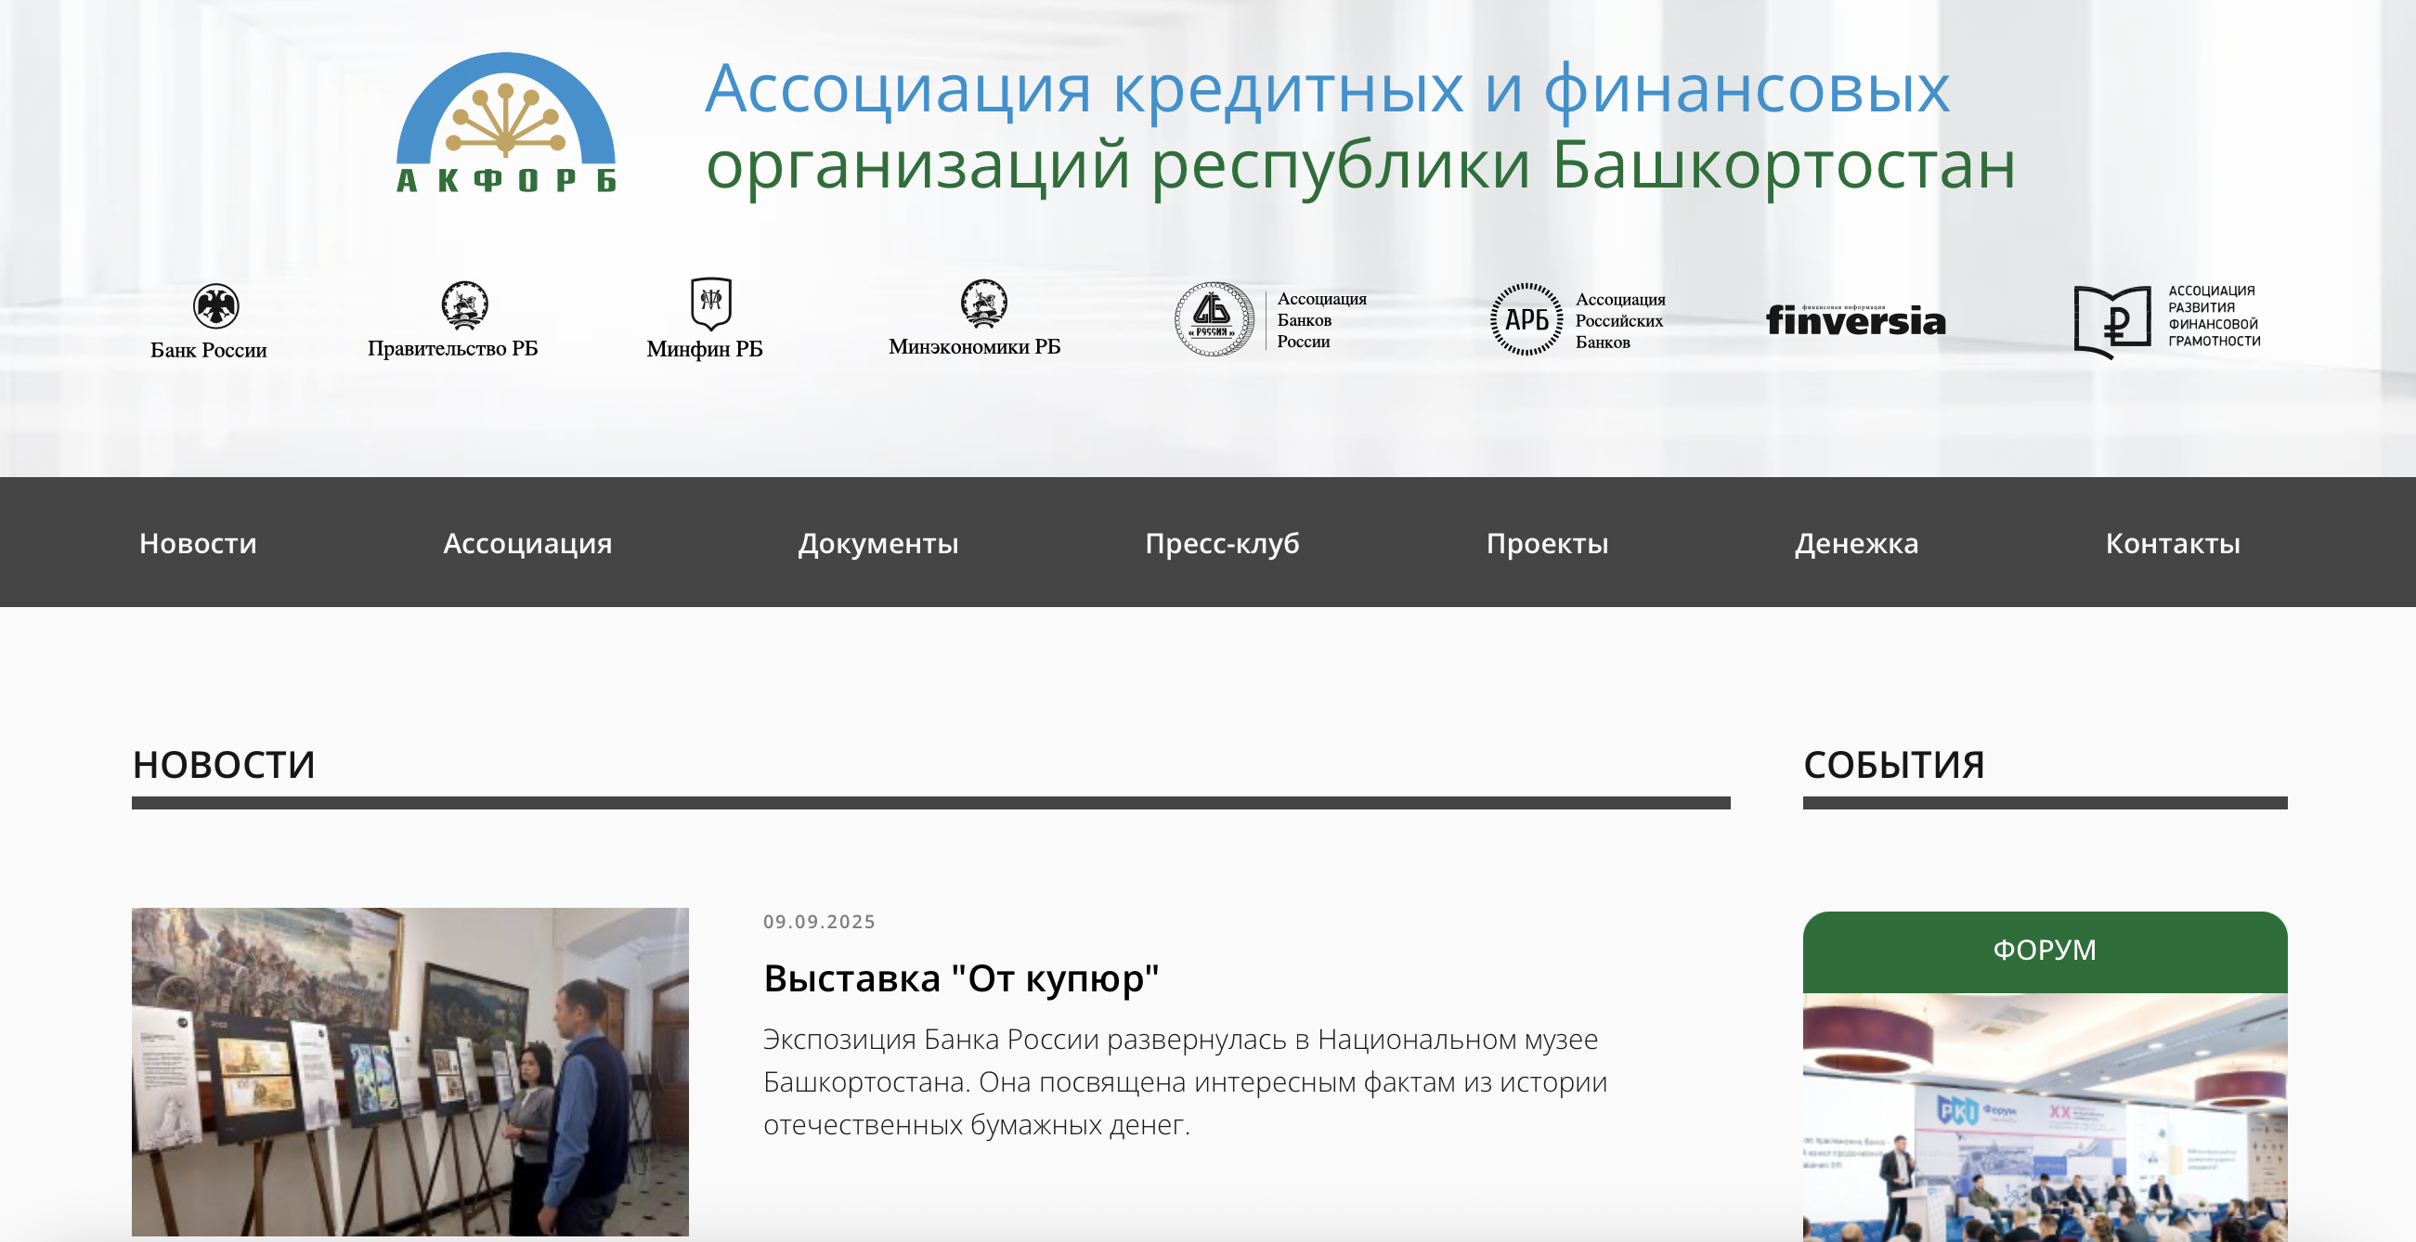The width and height of the screenshot is (2416, 1242).
Task: Go to the Контакты page
Action: coord(2172,543)
